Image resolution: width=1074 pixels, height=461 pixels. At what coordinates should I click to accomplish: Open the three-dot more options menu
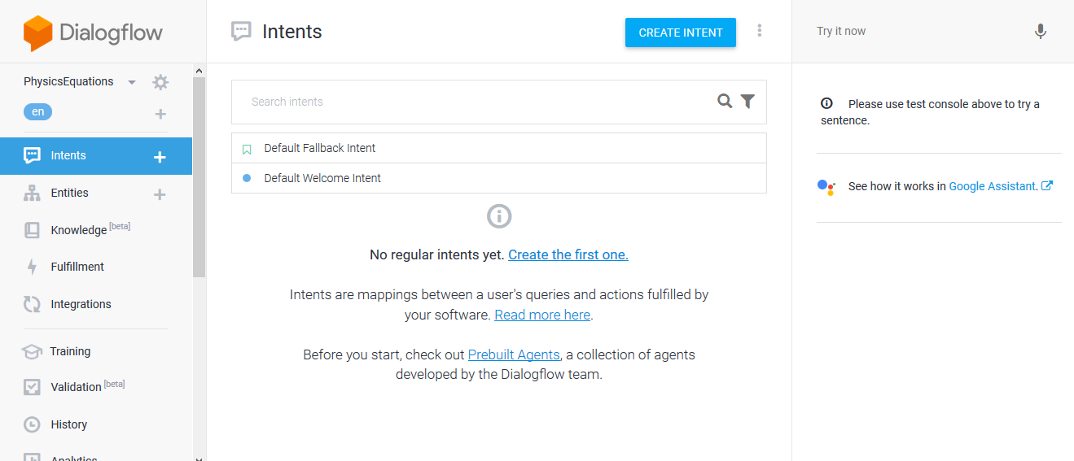pos(760,31)
